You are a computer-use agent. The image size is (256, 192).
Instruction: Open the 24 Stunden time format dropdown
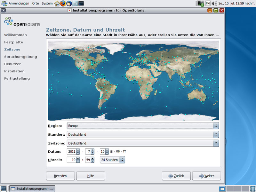coord(112,160)
